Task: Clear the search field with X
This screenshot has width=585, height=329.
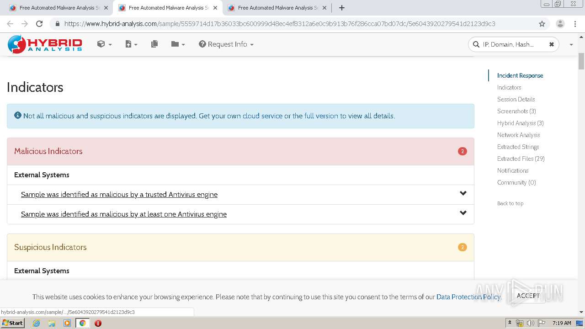Action: (552, 44)
